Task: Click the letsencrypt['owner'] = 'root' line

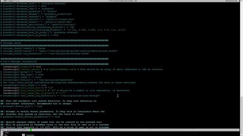Action: pos(21,77)
